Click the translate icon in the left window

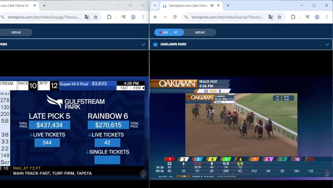[x=87, y=17]
